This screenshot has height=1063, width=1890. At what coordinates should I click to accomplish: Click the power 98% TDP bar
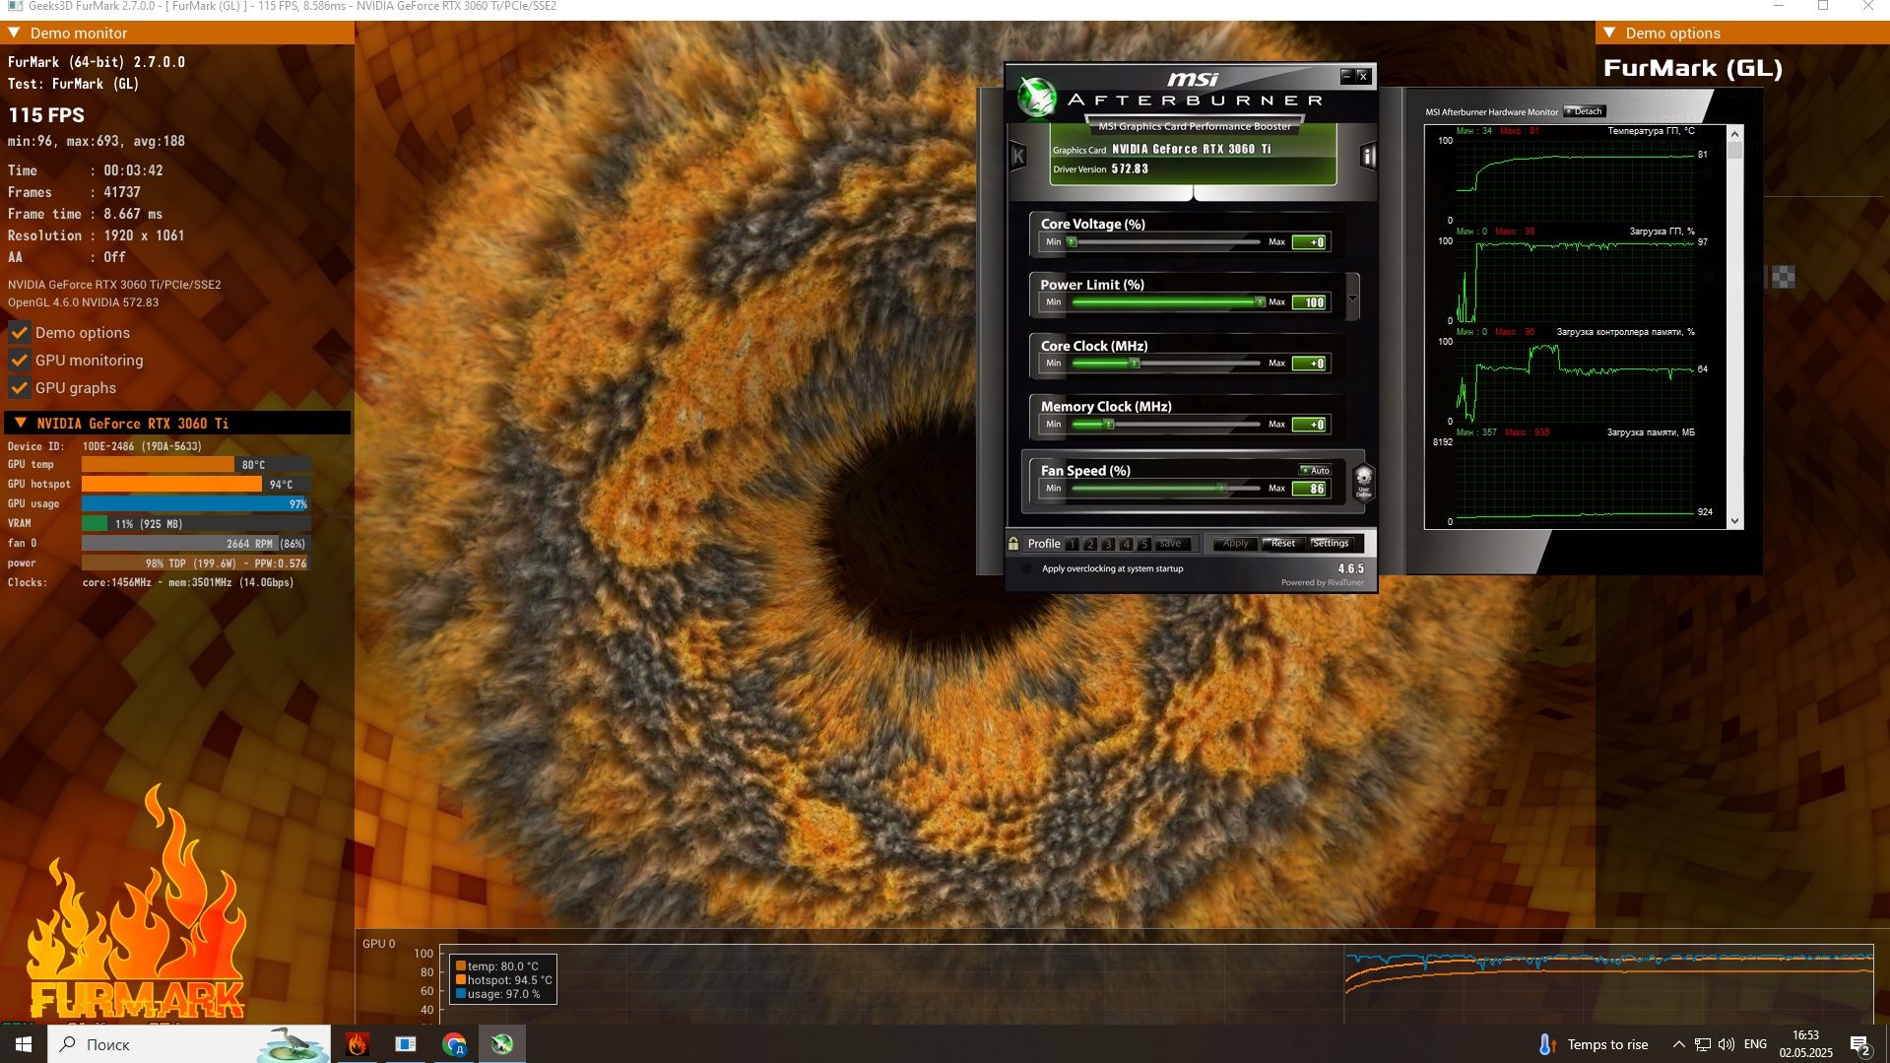click(x=196, y=564)
